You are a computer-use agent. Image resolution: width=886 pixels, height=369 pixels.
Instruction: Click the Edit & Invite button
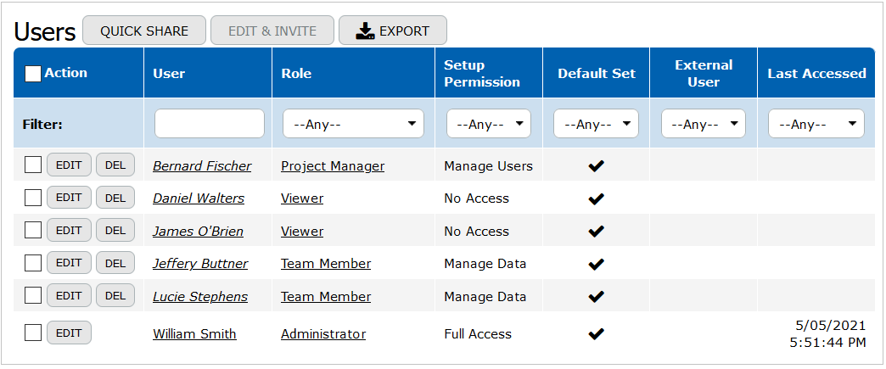coord(272,31)
